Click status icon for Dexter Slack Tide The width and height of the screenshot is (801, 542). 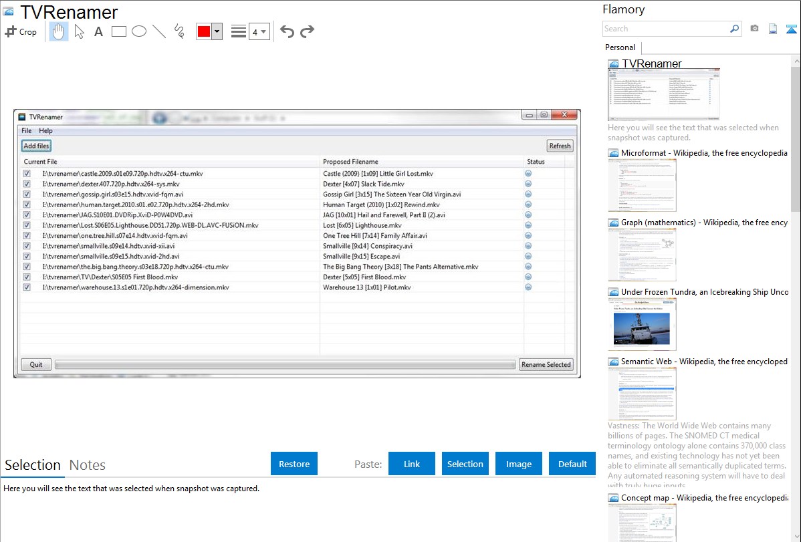click(528, 184)
